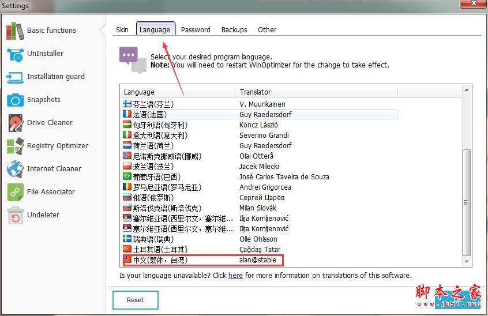Click translator Andrei Grigorcea cell
The width and height of the screenshot is (488, 316).
coord(265,187)
